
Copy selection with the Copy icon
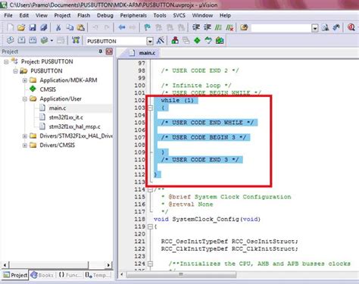click(70, 27)
